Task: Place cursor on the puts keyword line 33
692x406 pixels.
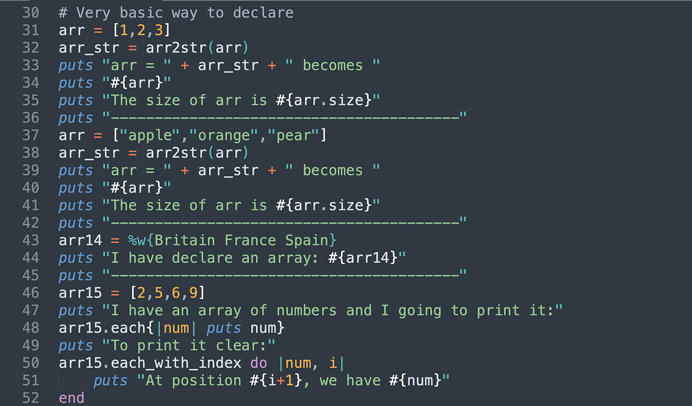Action: 74,65
